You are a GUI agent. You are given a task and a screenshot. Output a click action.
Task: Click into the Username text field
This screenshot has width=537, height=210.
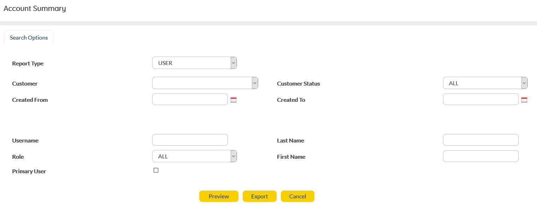tap(190, 140)
